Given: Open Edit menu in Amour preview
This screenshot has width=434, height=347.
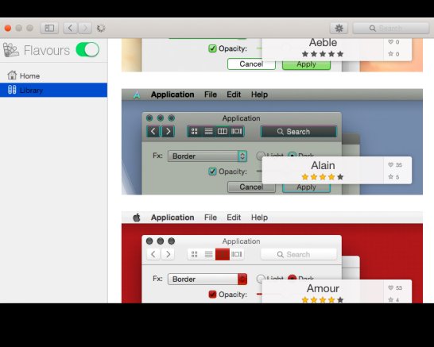Looking at the screenshot, I should tap(234, 218).
